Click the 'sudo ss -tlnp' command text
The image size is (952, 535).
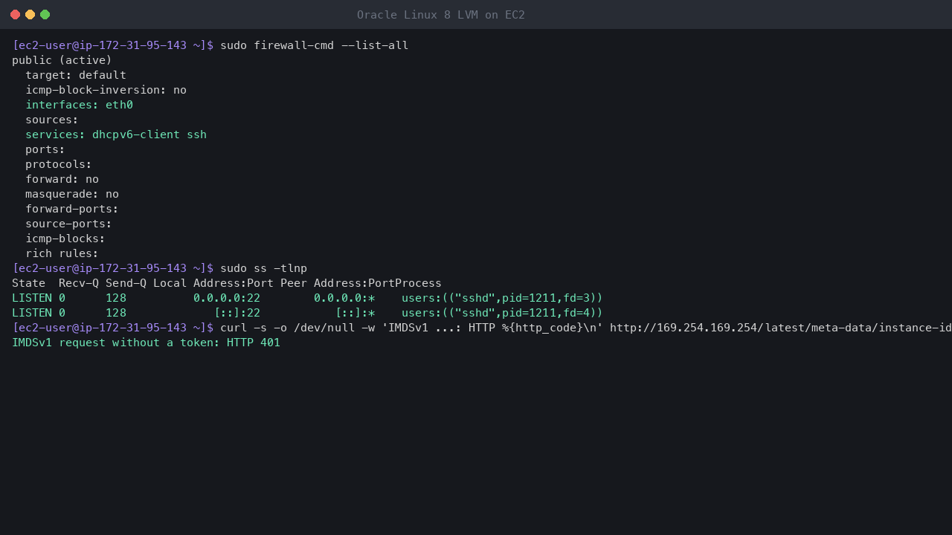pos(263,268)
